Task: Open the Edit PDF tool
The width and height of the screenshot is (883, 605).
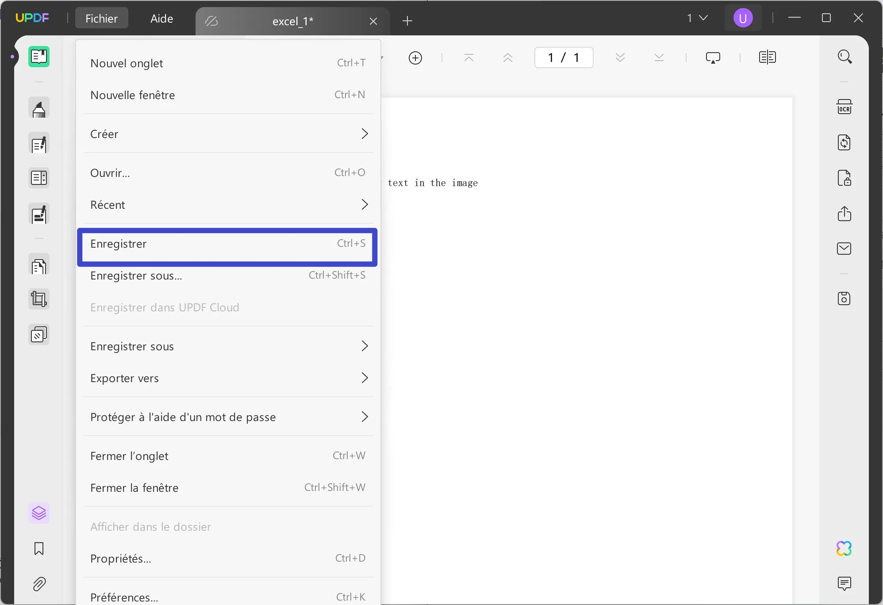Action: pyautogui.click(x=39, y=143)
